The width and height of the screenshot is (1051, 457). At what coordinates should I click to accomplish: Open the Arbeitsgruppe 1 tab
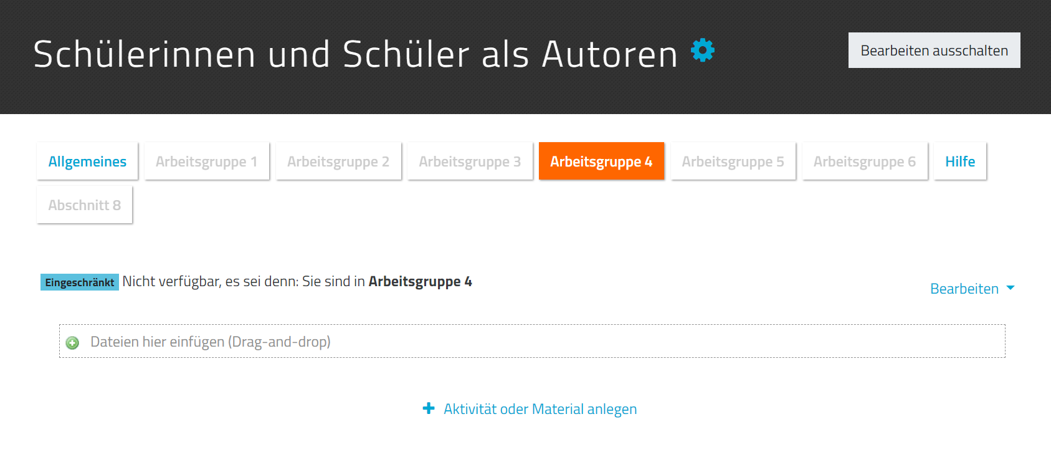click(206, 161)
